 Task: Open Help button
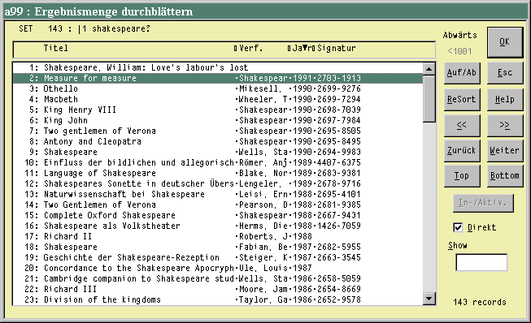point(505,99)
